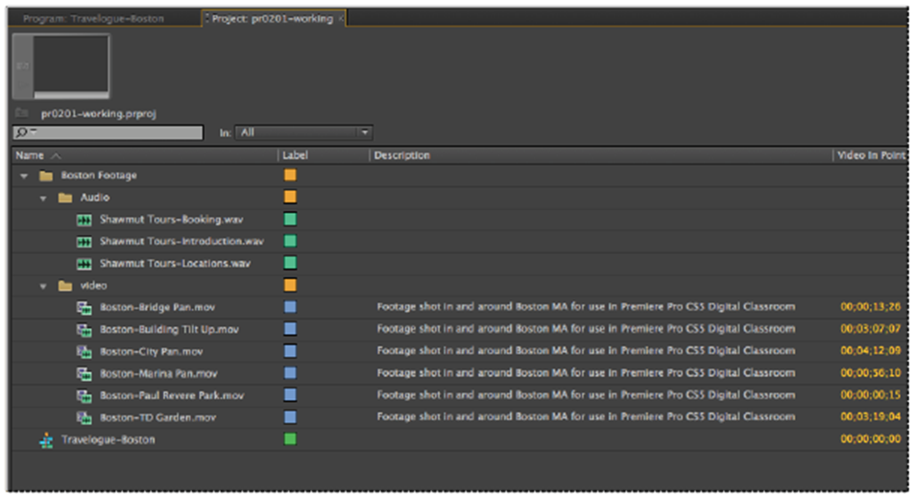The width and height of the screenshot is (915, 498).
Task: Click pr0201-working.prproj file name text
Action: pos(98,114)
